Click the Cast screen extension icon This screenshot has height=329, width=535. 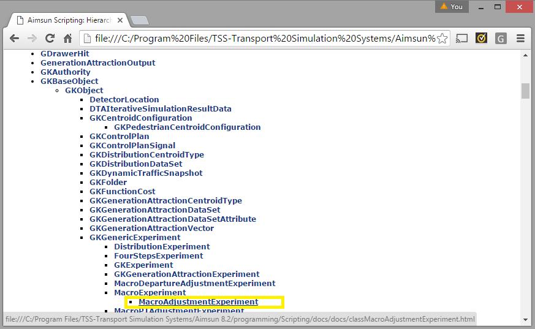click(461, 39)
